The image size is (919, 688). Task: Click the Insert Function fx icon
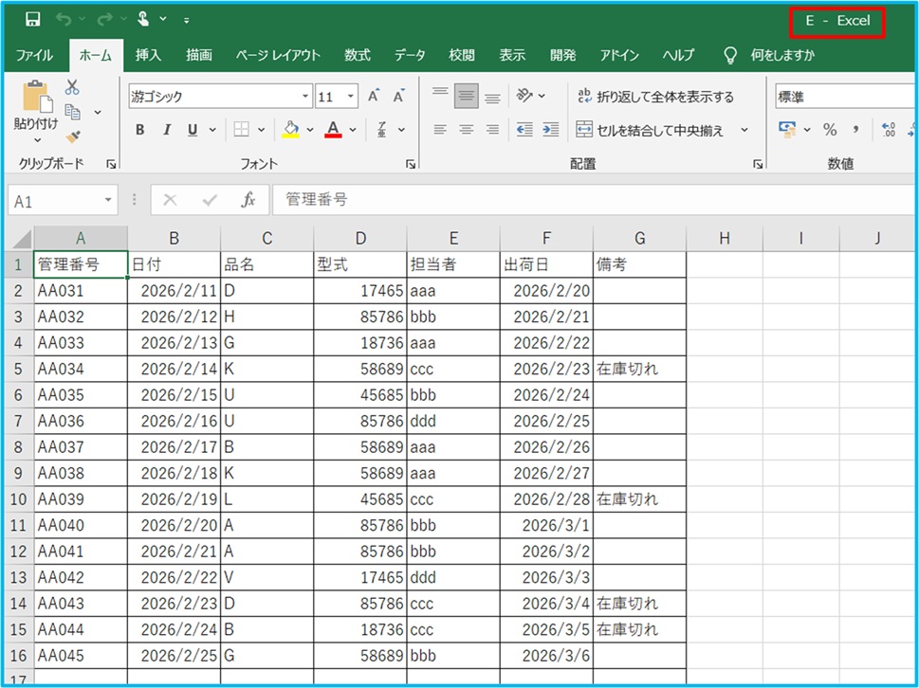click(248, 200)
